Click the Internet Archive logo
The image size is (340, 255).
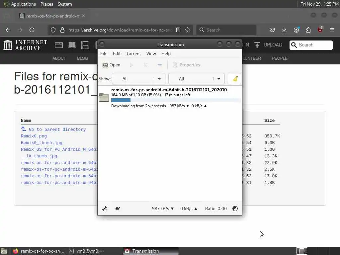[25, 45]
